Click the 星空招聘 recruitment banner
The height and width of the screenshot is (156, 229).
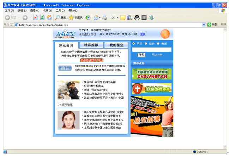[x=152, y=117]
